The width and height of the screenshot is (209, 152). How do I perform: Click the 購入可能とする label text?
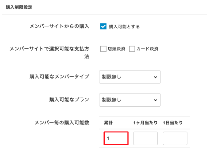tap(124, 27)
